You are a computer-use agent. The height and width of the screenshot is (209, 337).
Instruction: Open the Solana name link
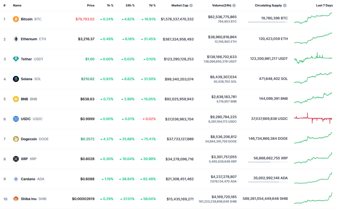point(26,79)
